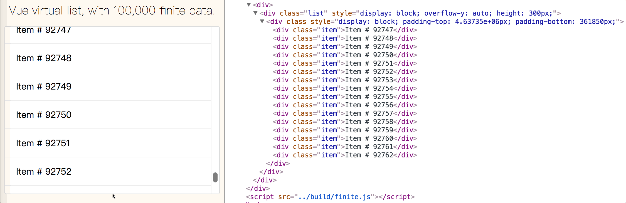Image resolution: width=626 pixels, height=203 pixels.
Task: Select DOM node Item # 92756
Action: tap(345, 105)
